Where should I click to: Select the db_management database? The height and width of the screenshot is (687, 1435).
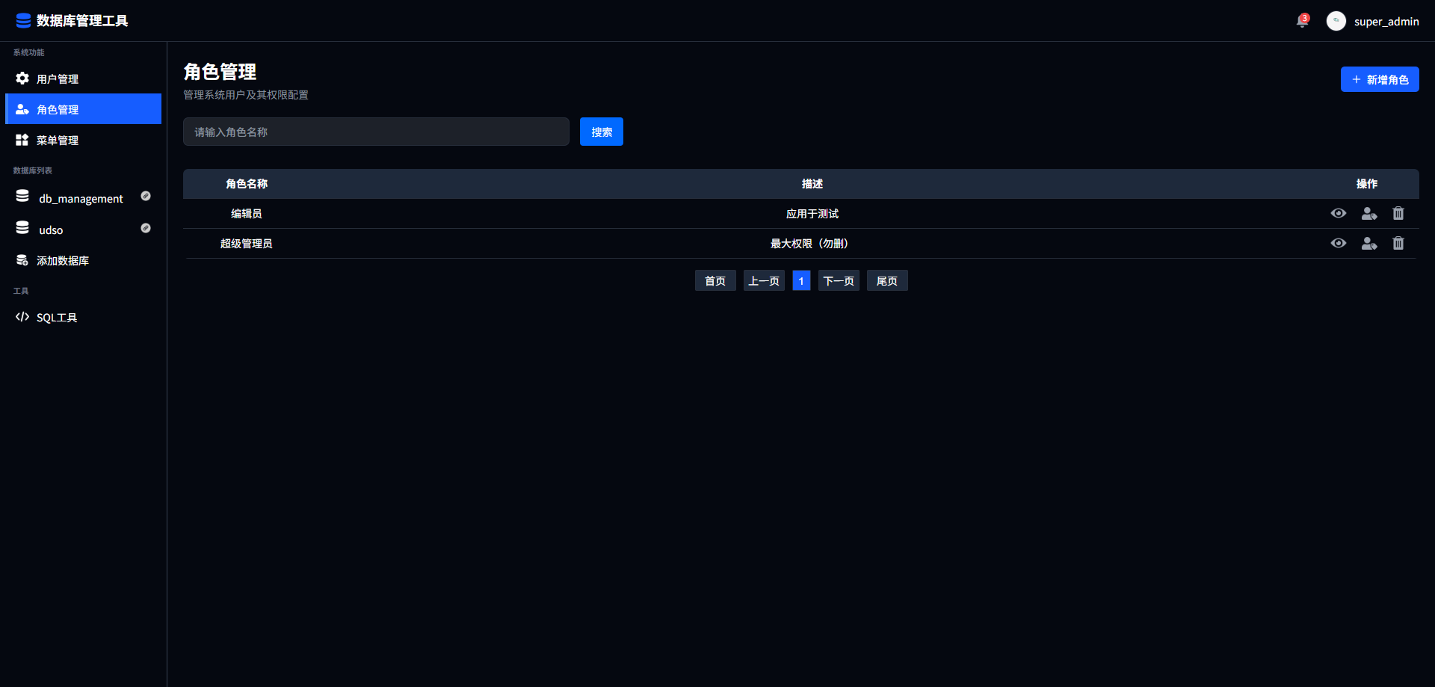coord(81,198)
